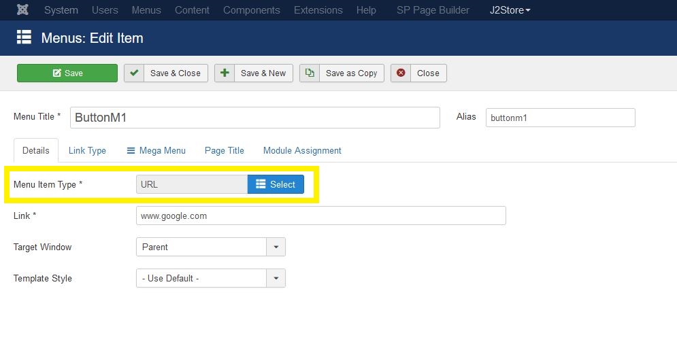Image resolution: width=677 pixels, height=344 pixels.
Task: Switch to the Module Assignment tab
Action: pyautogui.click(x=302, y=150)
